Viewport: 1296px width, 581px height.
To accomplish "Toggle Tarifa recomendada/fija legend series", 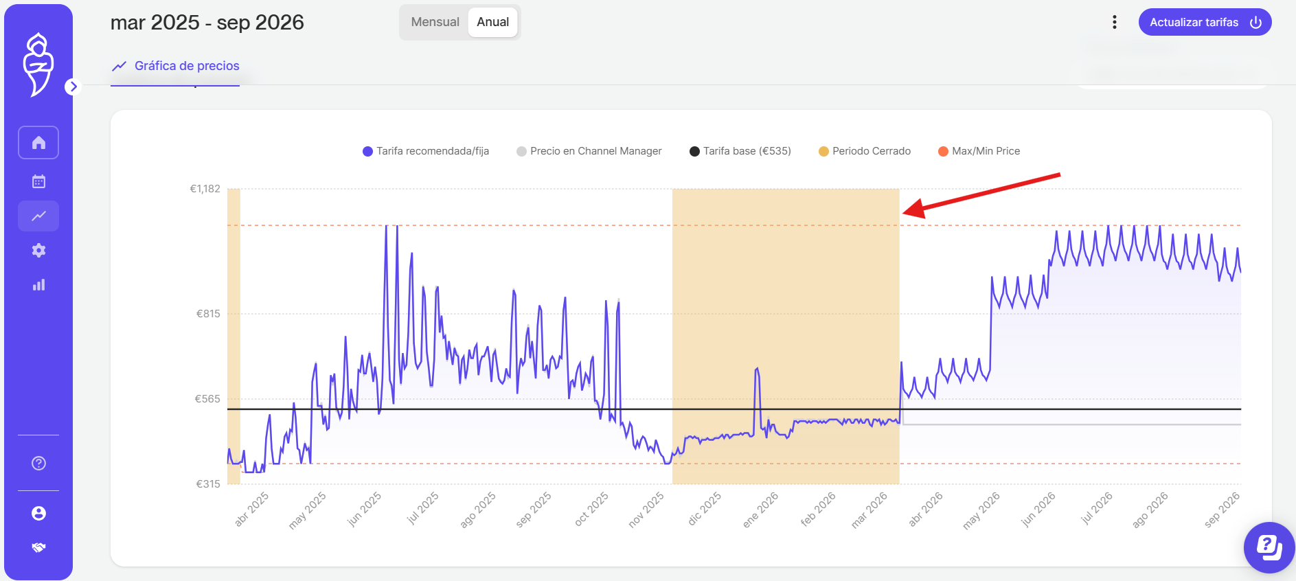I will pos(426,151).
